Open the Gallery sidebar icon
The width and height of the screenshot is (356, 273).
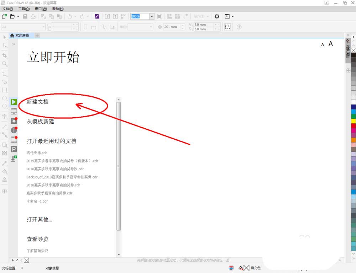click(x=14, y=139)
